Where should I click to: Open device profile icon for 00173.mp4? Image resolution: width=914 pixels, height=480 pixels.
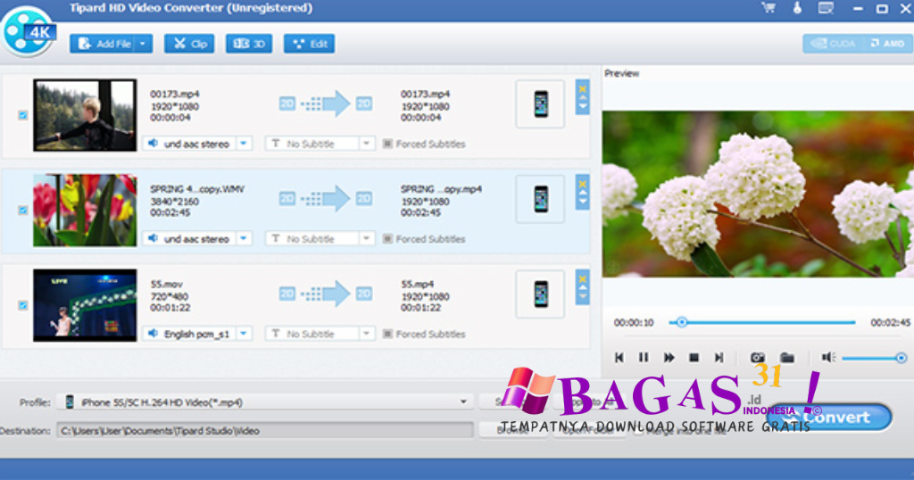(540, 104)
